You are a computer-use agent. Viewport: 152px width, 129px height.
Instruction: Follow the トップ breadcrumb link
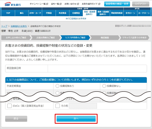(x=4, y=26)
